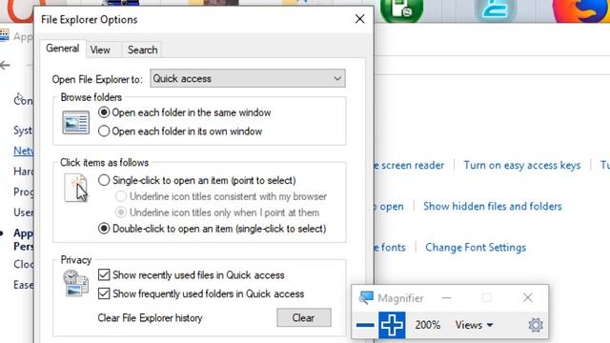Open Change Font Settings link

click(476, 248)
